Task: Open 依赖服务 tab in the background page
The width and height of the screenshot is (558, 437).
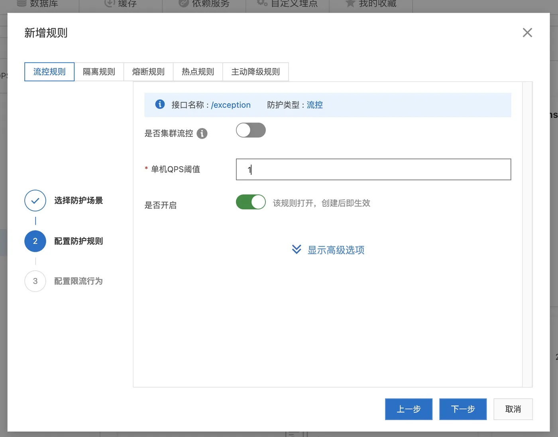Action: (204, 4)
